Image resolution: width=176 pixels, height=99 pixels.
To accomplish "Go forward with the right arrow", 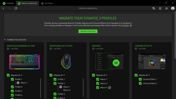I will tap(9, 8).
